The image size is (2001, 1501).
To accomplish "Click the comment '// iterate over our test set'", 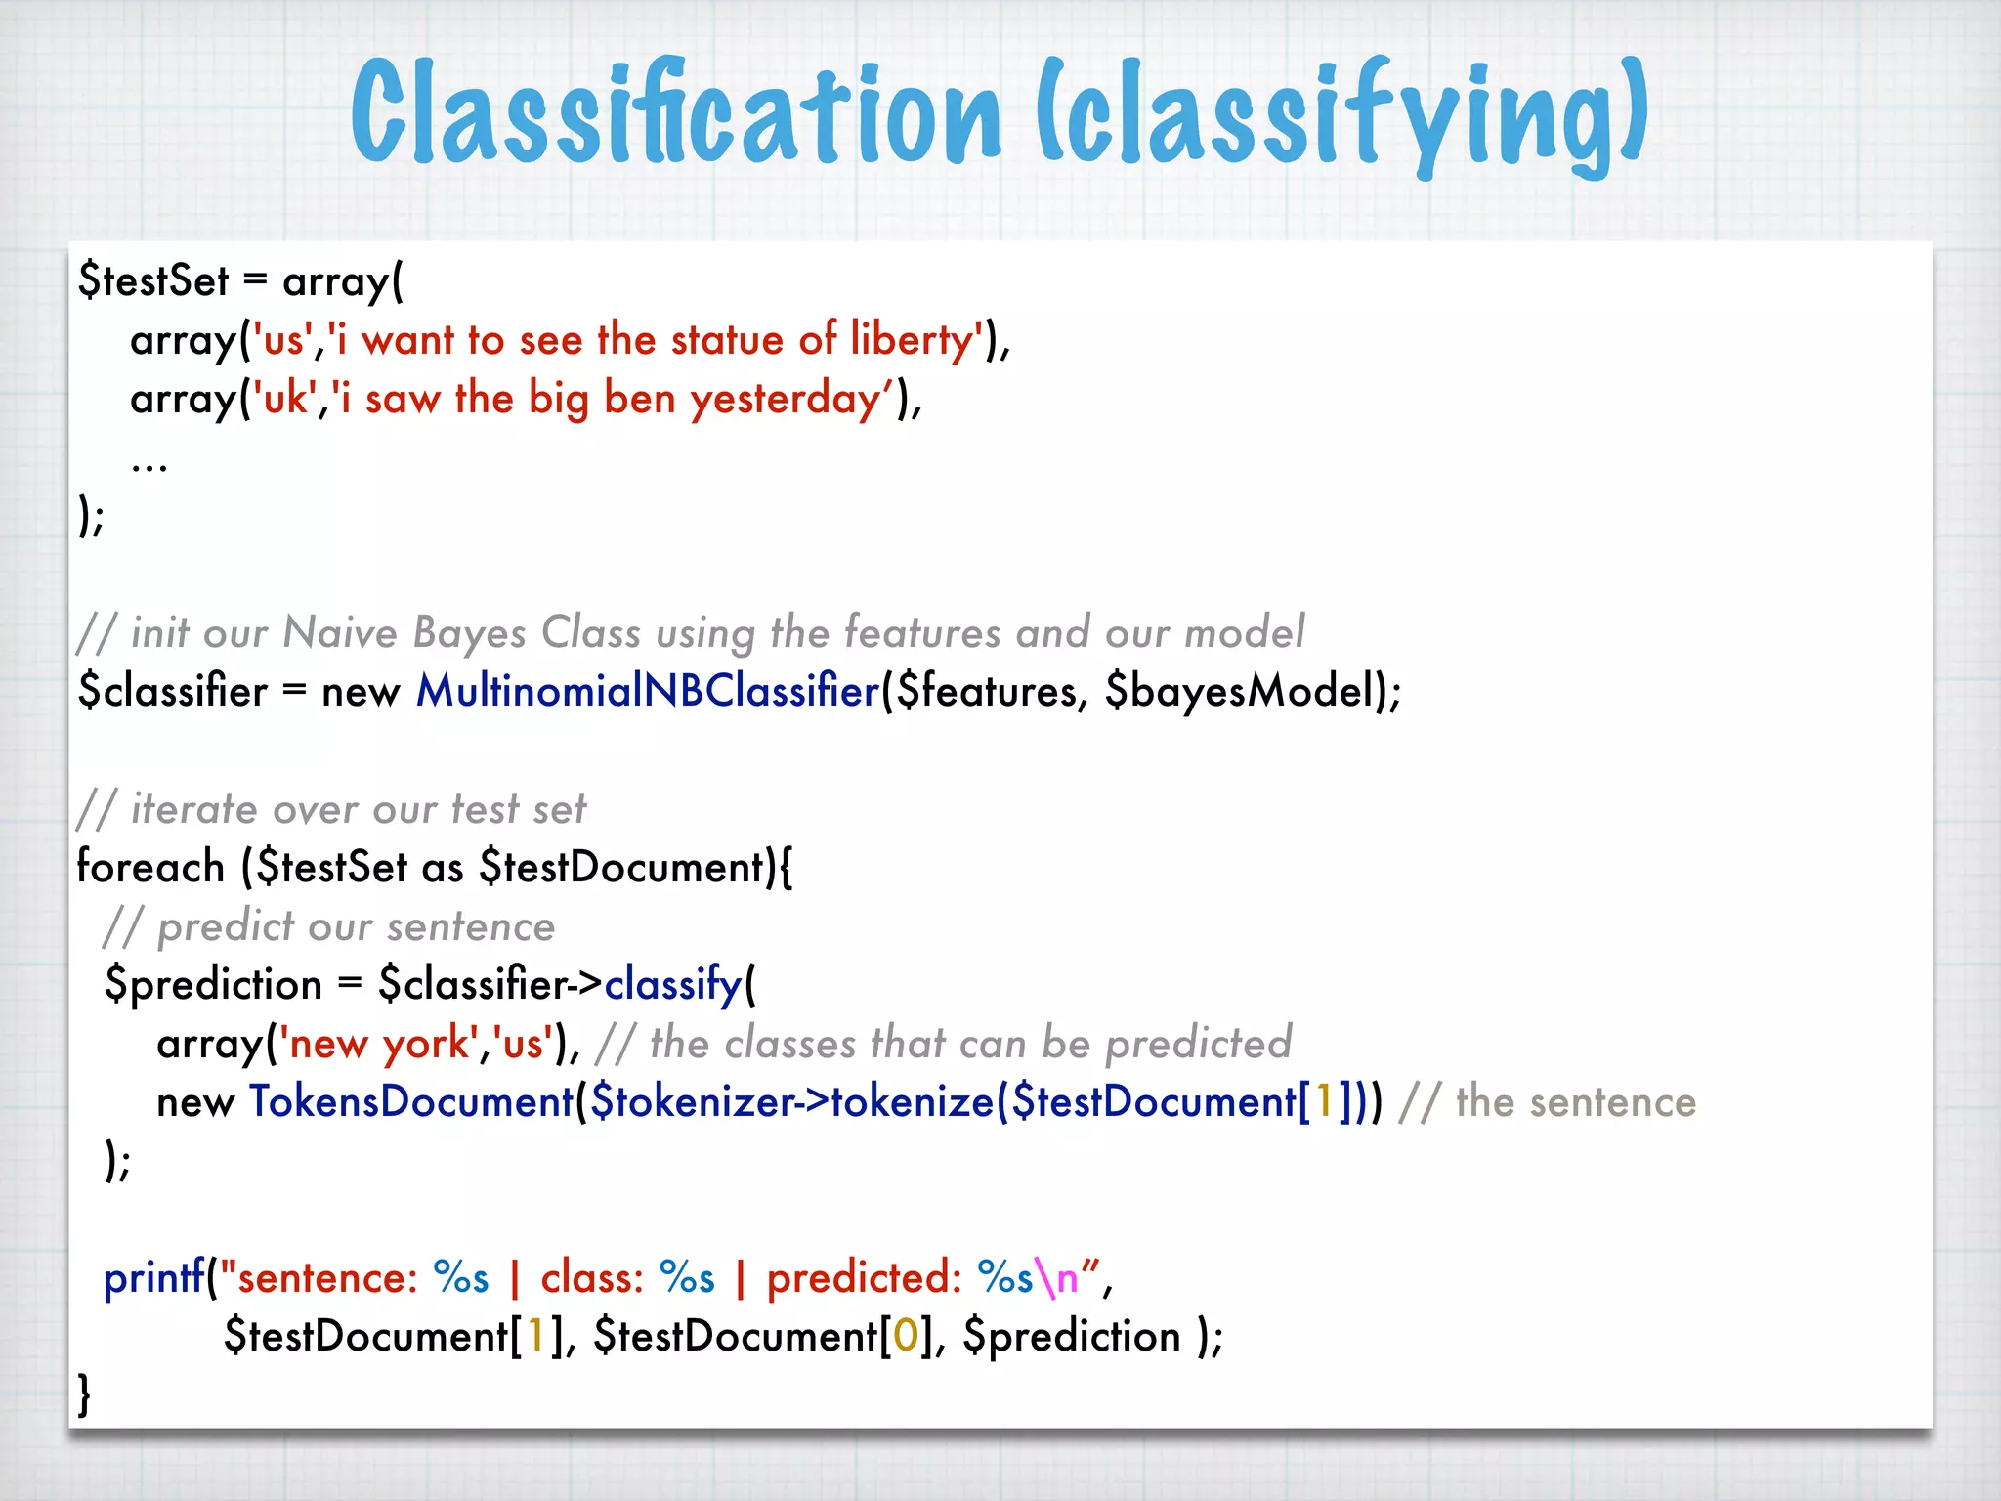I will coord(331,809).
